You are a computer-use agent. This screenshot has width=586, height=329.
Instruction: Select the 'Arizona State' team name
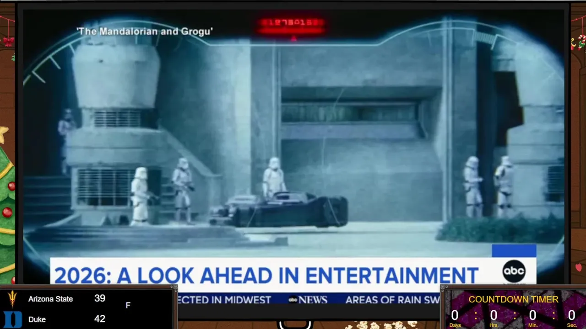coord(50,299)
